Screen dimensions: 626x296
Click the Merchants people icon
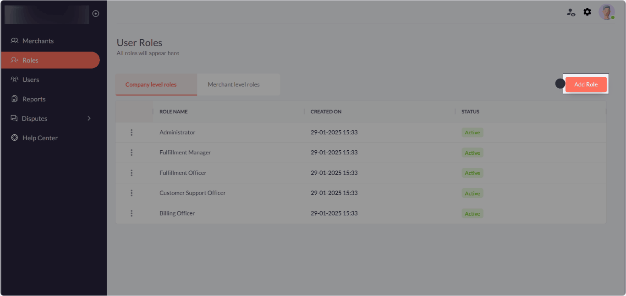[x=15, y=41]
